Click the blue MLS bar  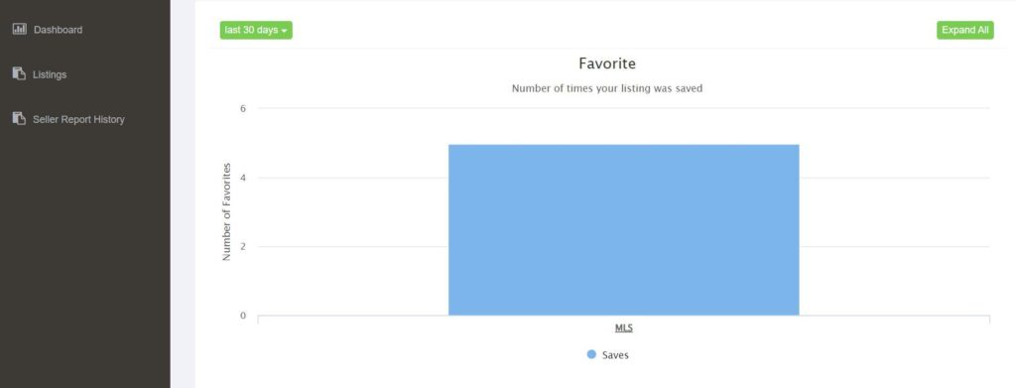(x=623, y=230)
